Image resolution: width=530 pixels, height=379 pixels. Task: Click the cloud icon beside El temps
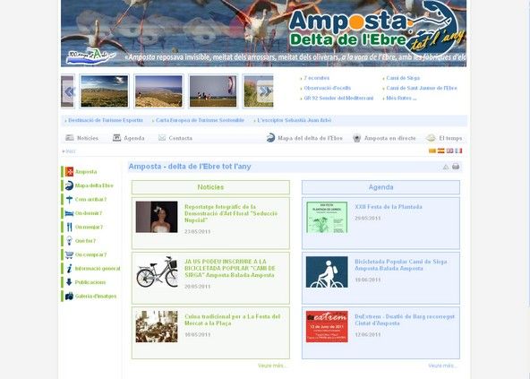point(431,138)
